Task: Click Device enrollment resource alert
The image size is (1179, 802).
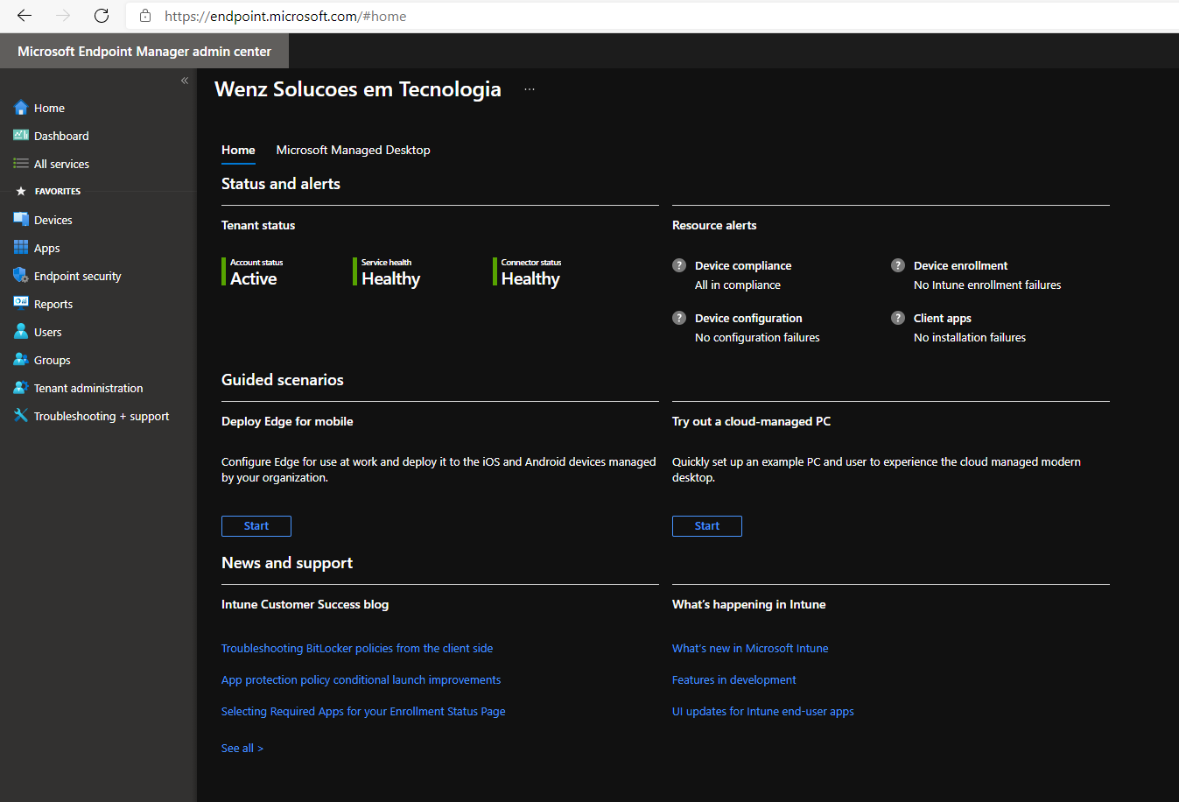Action: tap(961, 265)
